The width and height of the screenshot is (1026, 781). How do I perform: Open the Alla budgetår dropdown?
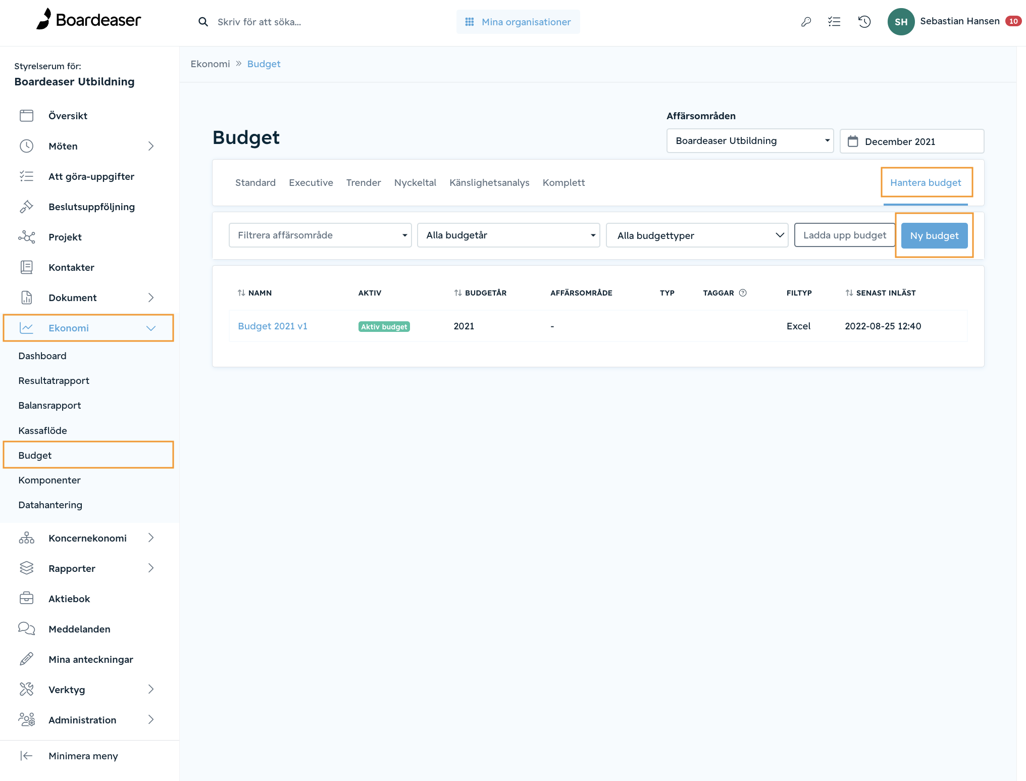(508, 235)
